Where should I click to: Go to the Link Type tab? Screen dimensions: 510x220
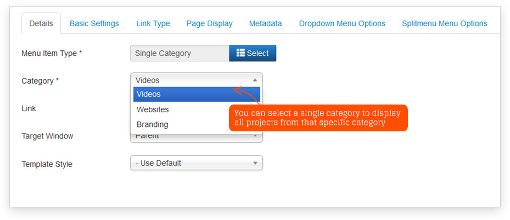pyautogui.click(x=153, y=24)
